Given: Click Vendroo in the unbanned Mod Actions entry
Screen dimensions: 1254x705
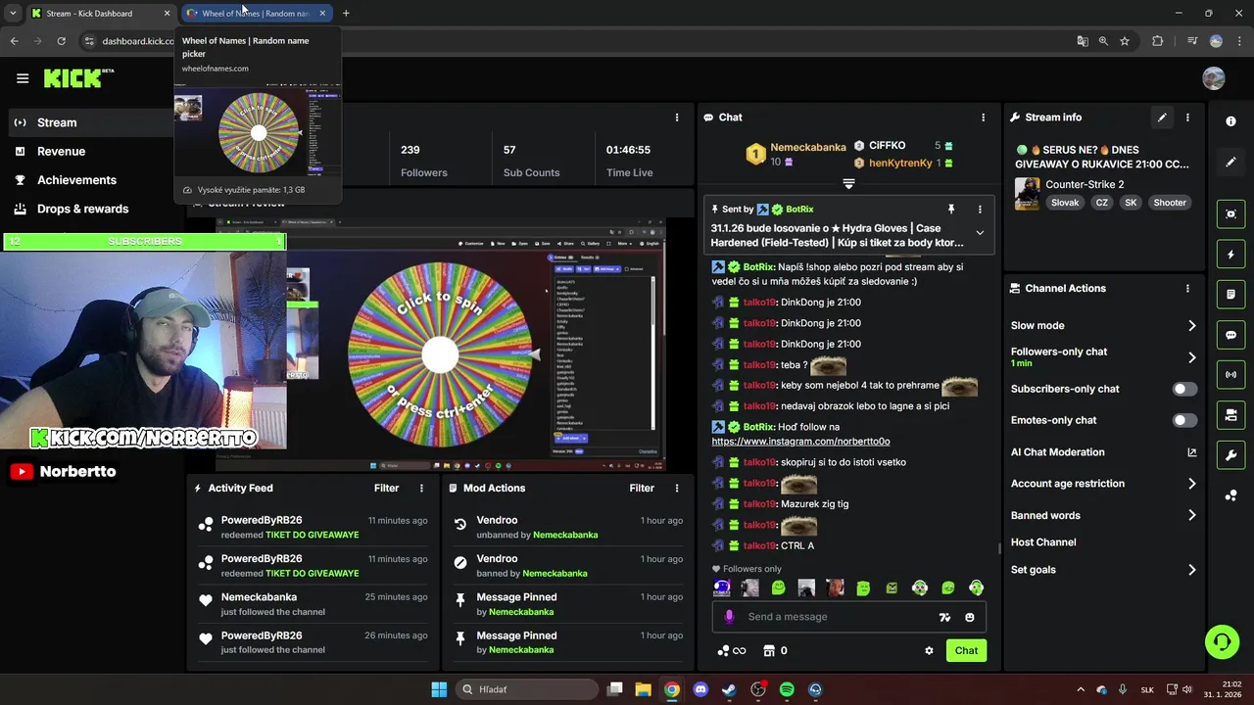Looking at the screenshot, I should click(497, 520).
